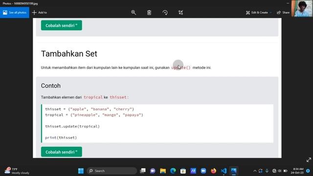313x176 pixels.
Task: Minimize the Photos window
Action: (x=288, y=3)
